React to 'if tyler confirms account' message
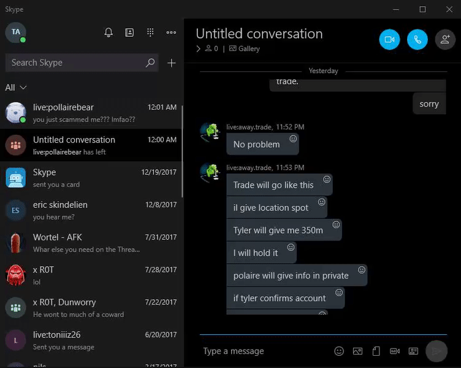Image resolution: width=461 pixels, height=368 pixels. click(339, 293)
